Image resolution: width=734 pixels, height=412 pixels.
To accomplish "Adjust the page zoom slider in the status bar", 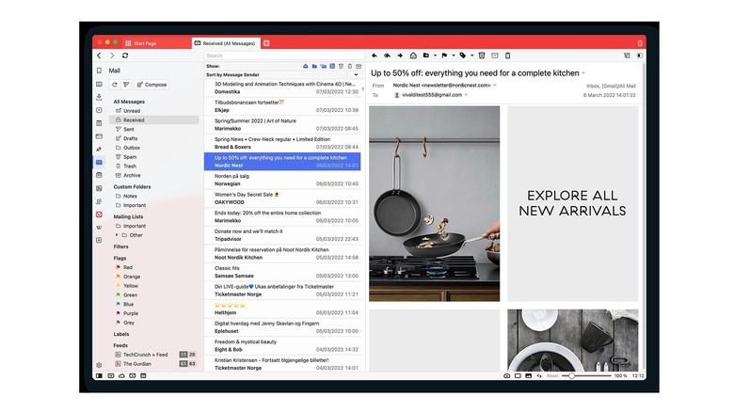I will coord(570,375).
